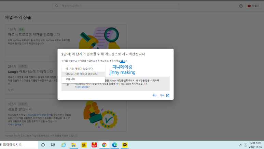The image size is (264, 149).
Task: Click the step 1 magnifier illustration
Action: (x=111, y=35)
